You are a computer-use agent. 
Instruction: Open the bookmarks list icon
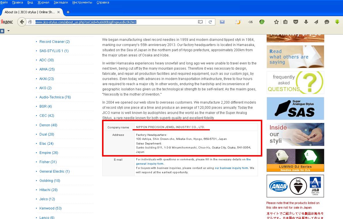click(285, 22)
